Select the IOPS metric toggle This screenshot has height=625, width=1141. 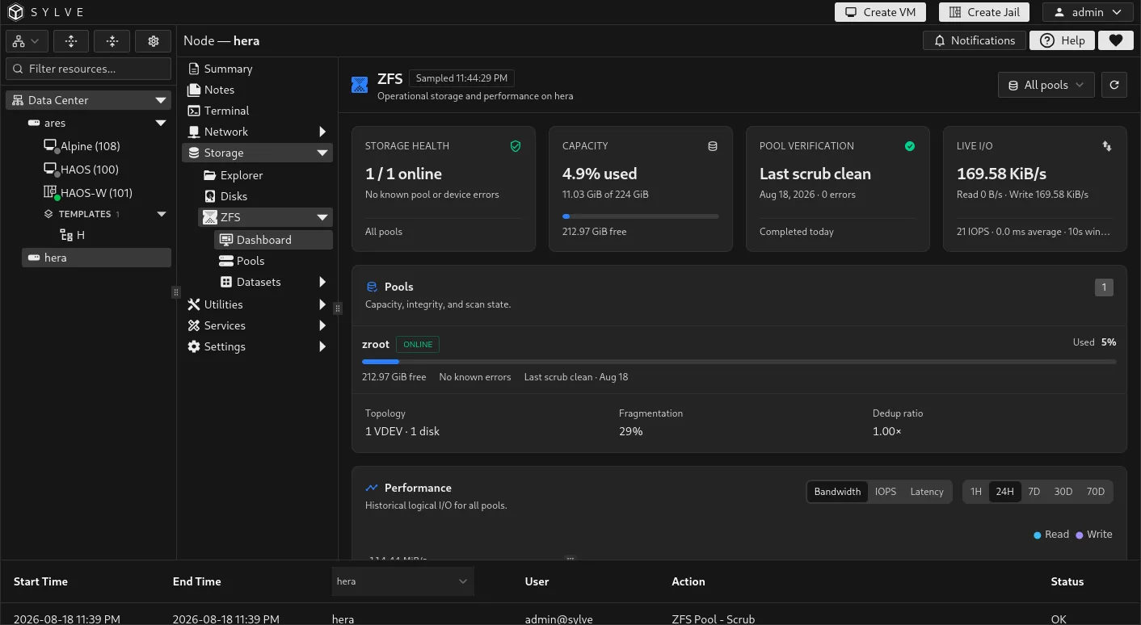[x=886, y=492]
